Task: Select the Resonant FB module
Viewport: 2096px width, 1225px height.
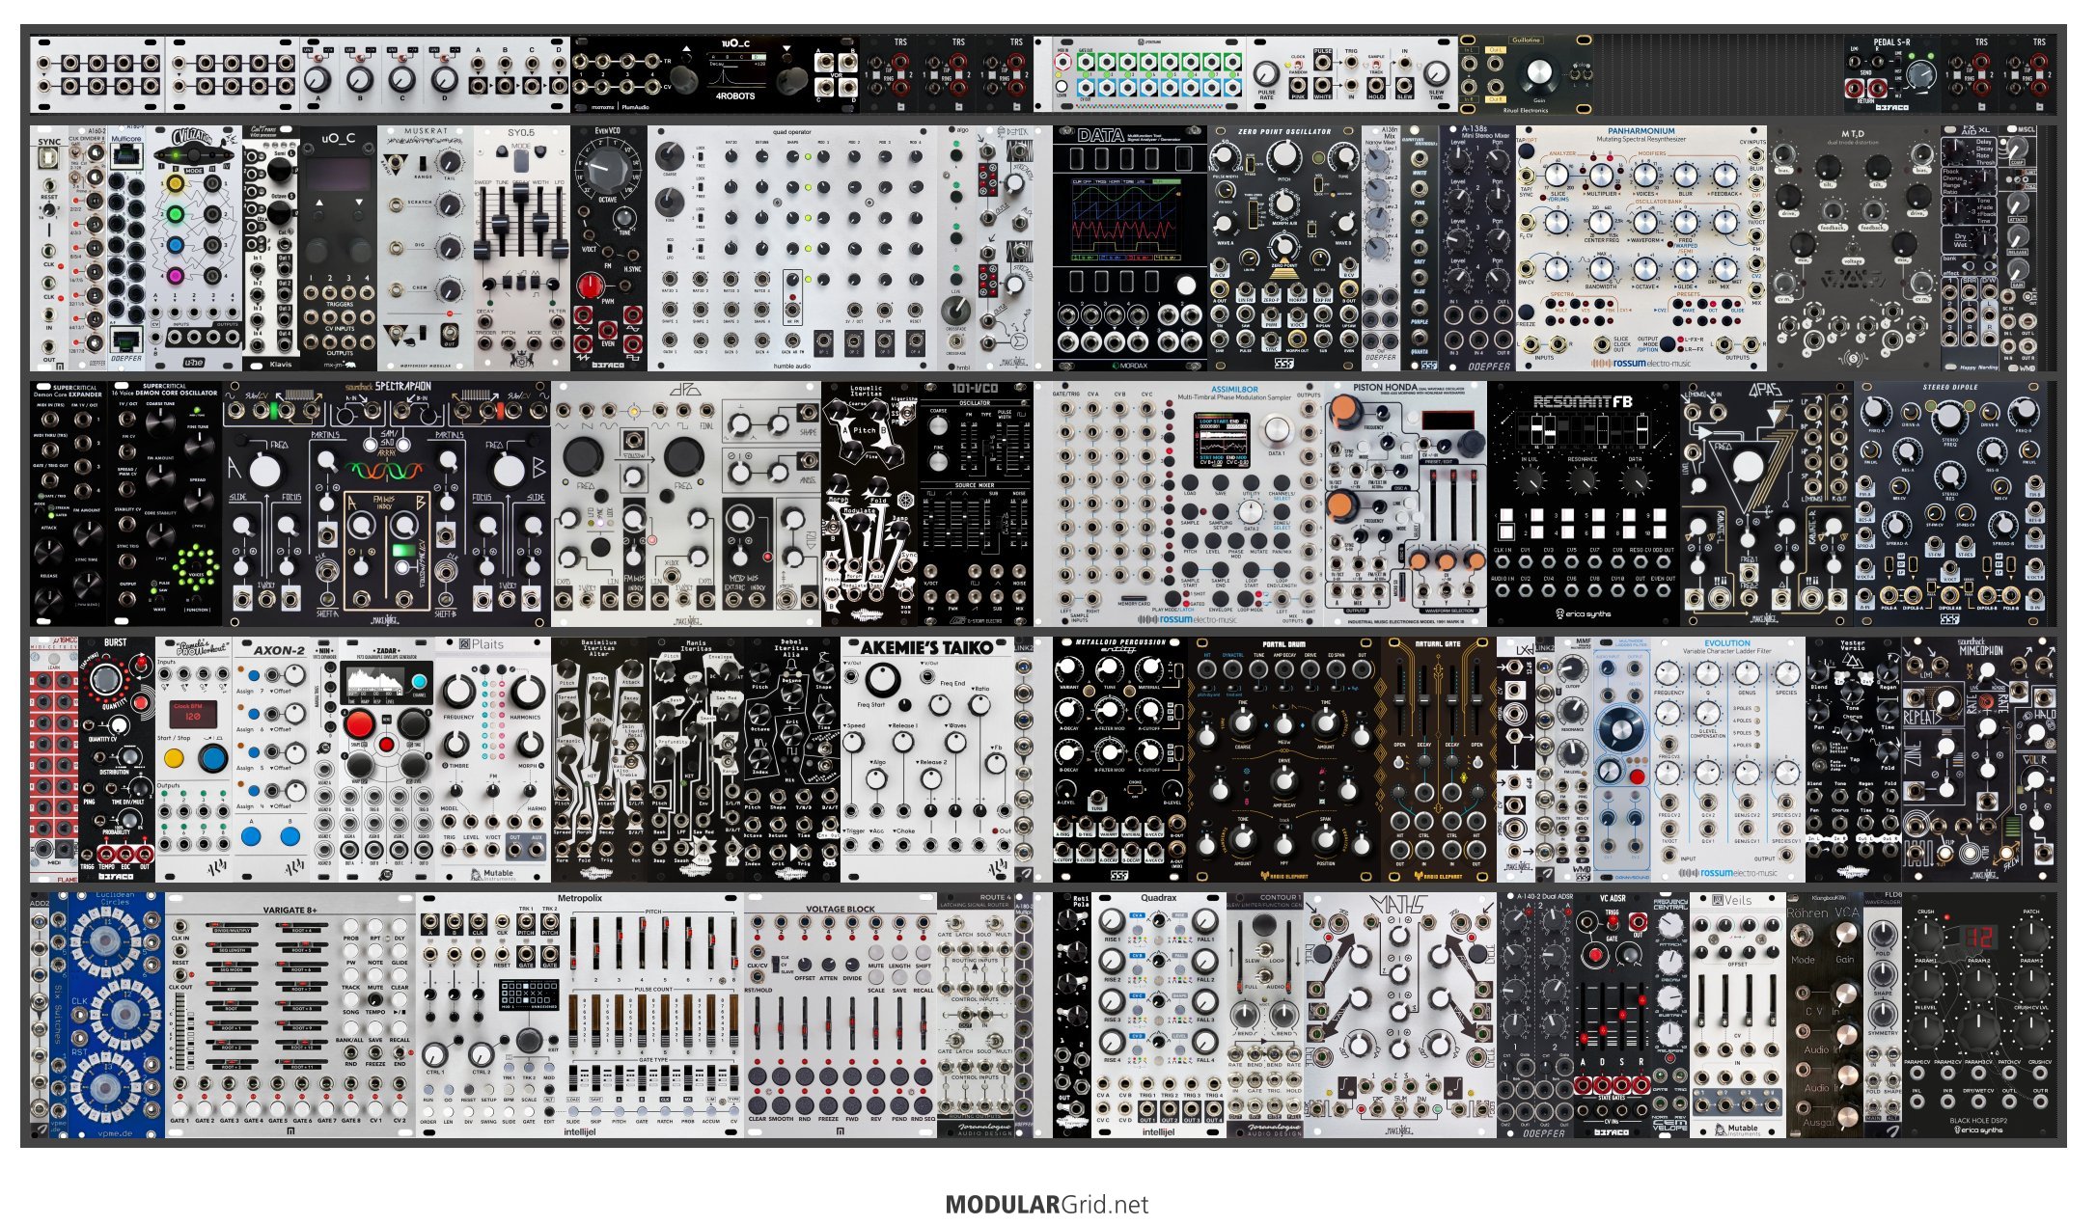Action: pyautogui.click(x=1584, y=503)
